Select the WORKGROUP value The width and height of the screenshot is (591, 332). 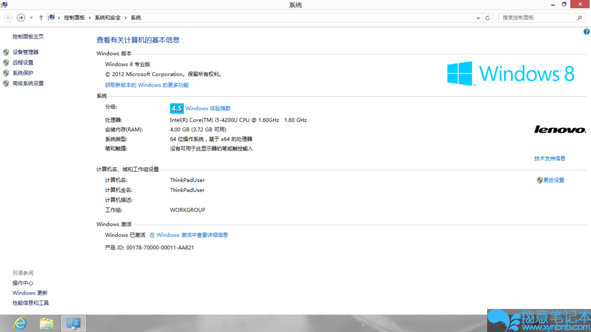(188, 210)
